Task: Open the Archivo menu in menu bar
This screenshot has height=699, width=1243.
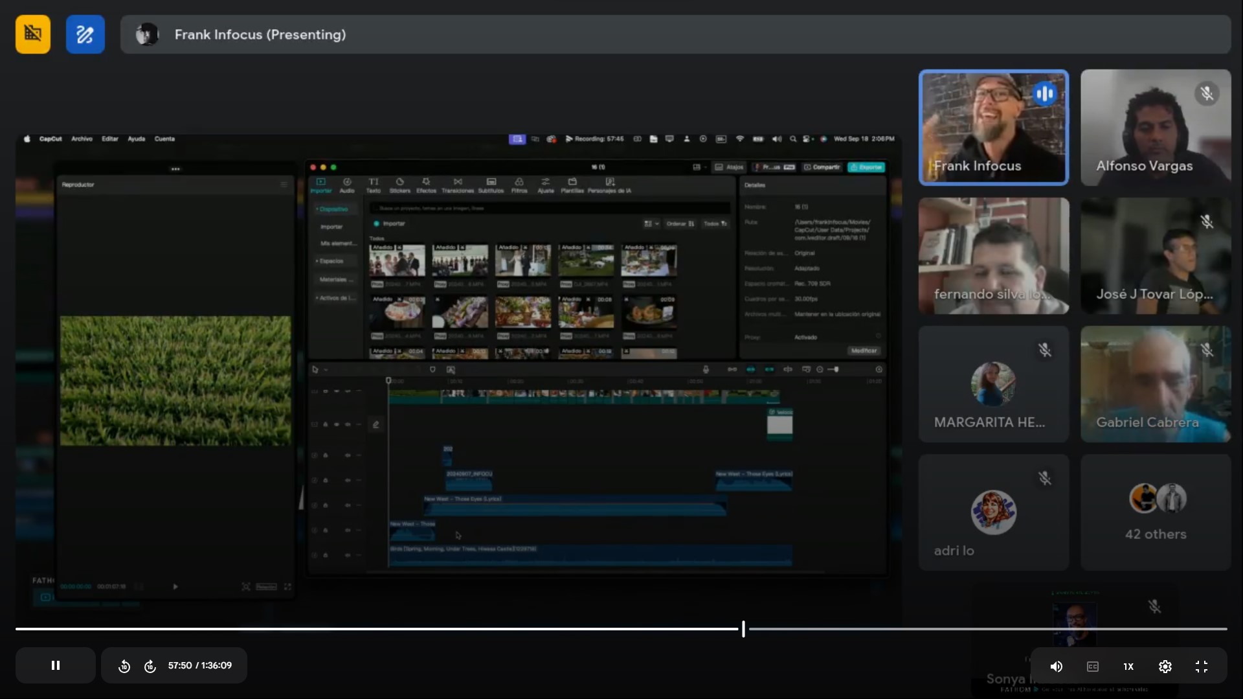Action: pos(82,139)
